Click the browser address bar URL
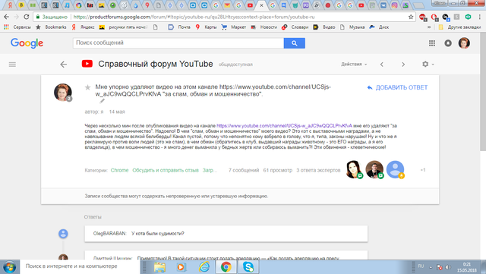486x274 pixels. click(x=194, y=17)
